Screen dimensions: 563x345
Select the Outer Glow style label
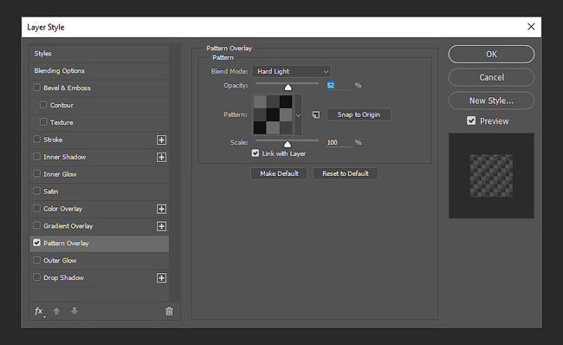60,261
